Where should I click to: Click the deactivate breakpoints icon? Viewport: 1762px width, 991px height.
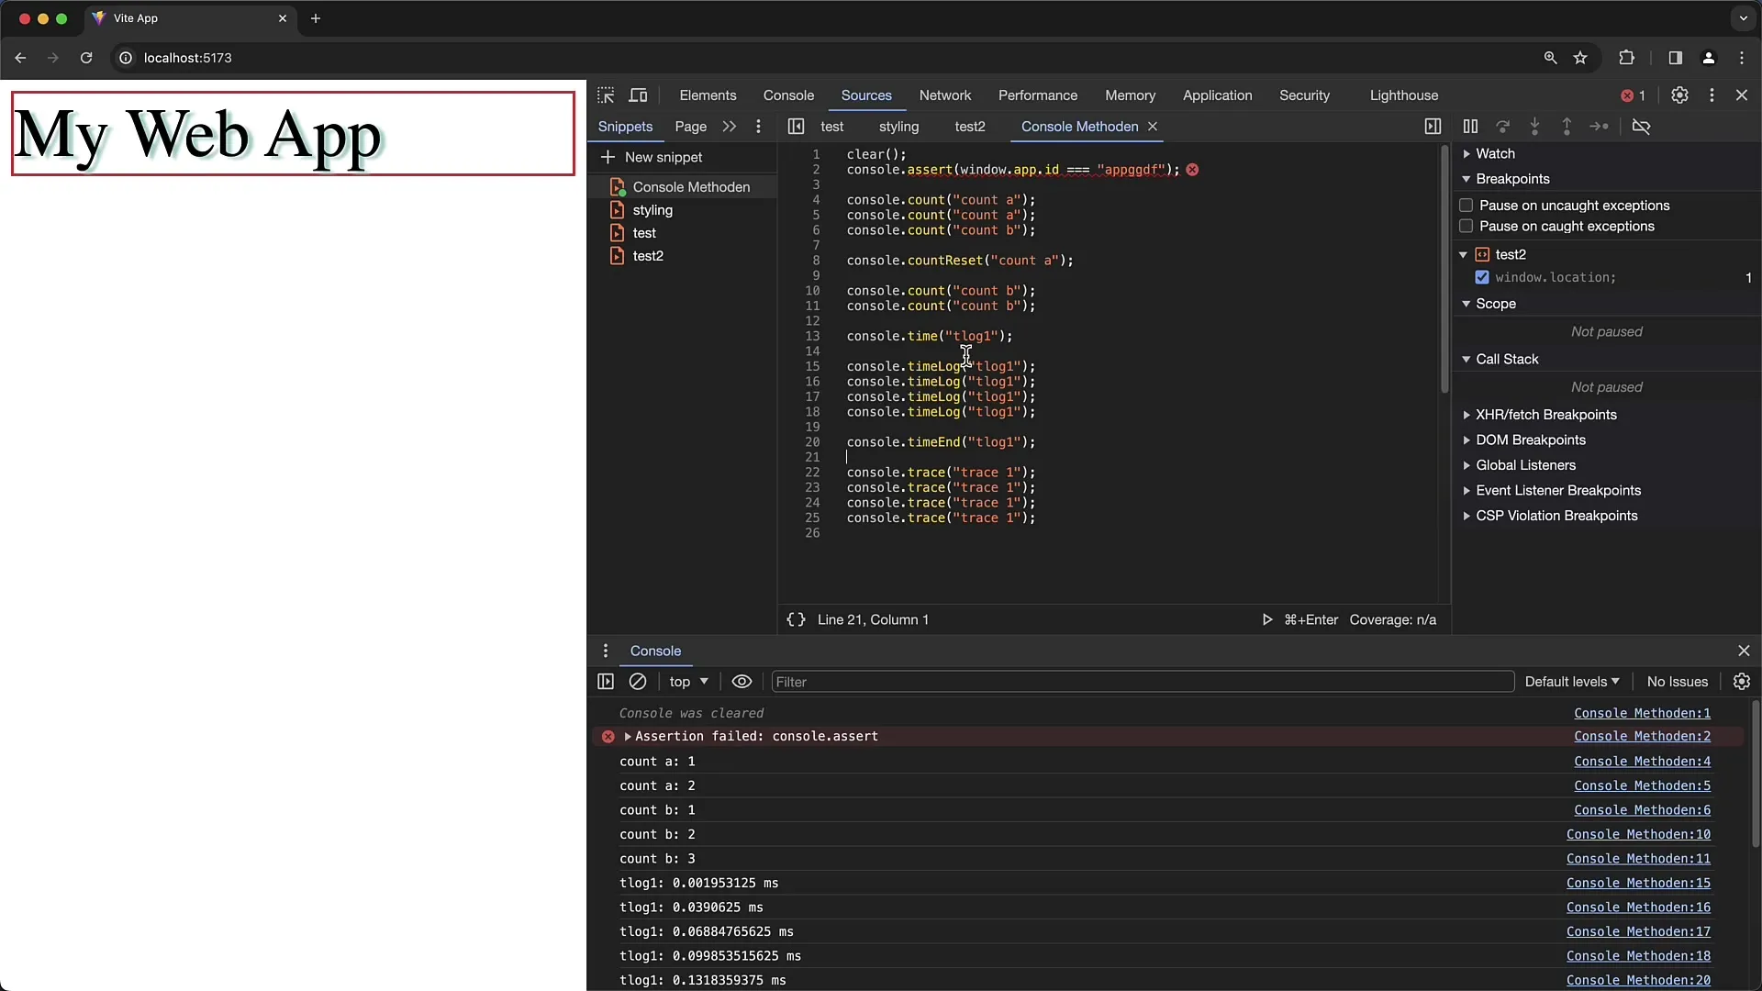click(1644, 126)
